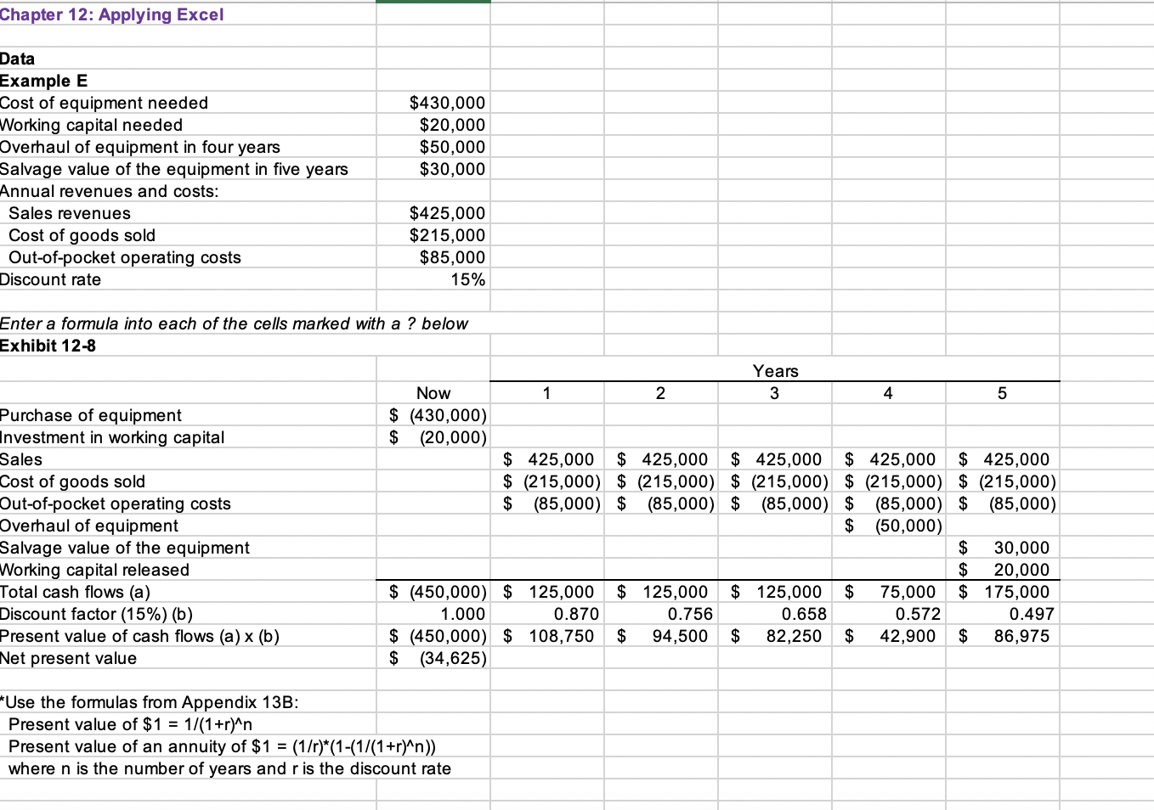The width and height of the screenshot is (1154, 810).
Task: Select the 94,500 present value cell
Action: (x=661, y=636)
